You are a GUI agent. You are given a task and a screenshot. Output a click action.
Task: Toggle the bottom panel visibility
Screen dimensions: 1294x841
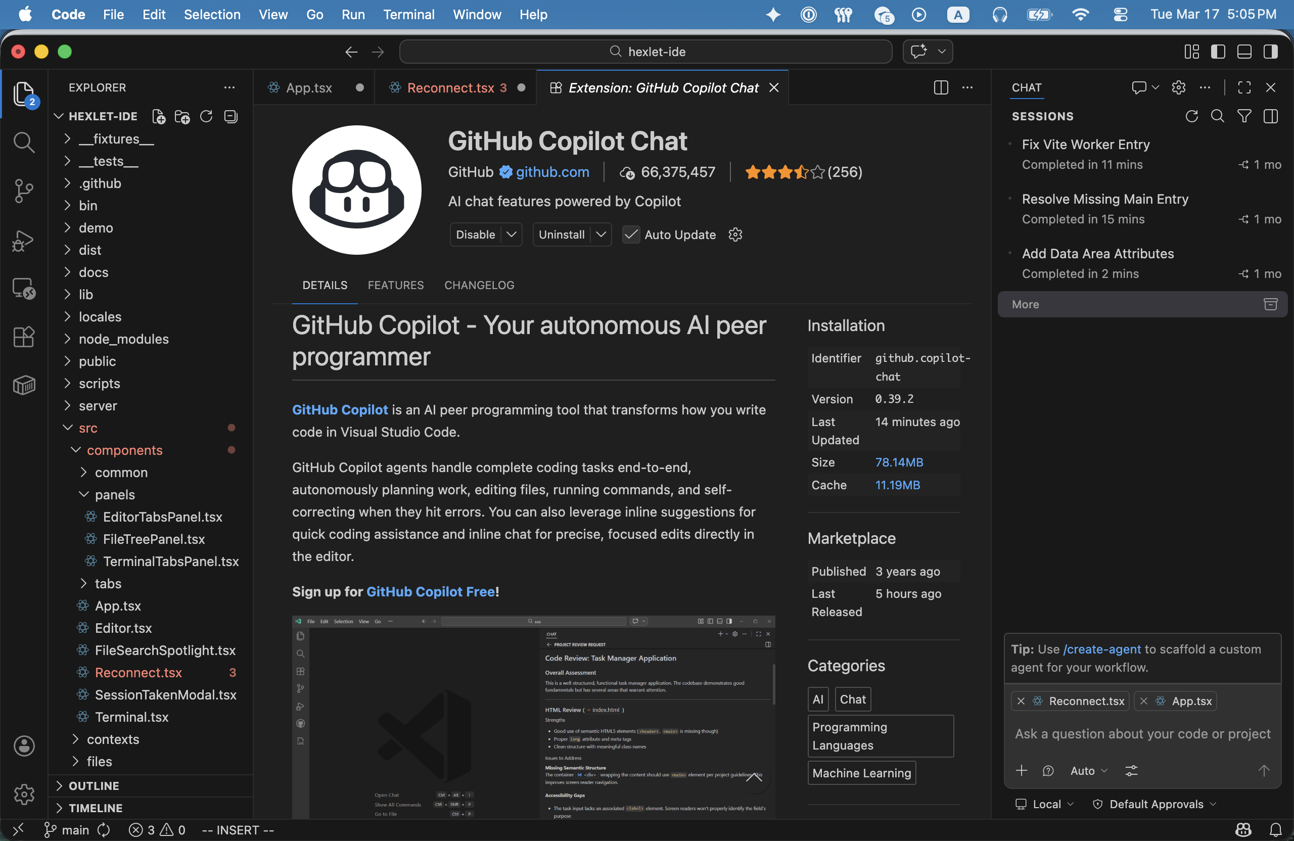[1244, 51]
